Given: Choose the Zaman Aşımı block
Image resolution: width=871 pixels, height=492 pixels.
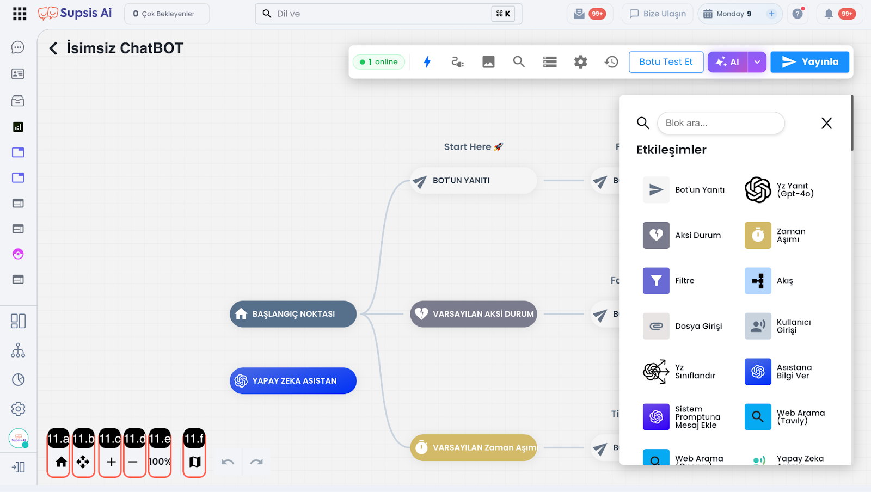Looking at the screenshot, I should tap(758, 235).
